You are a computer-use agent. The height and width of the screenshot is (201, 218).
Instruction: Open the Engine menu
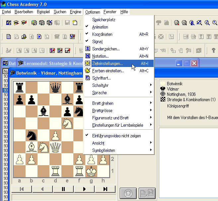(76, 12)
